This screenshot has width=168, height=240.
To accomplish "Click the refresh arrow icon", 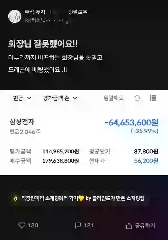I will coord(137,98).
